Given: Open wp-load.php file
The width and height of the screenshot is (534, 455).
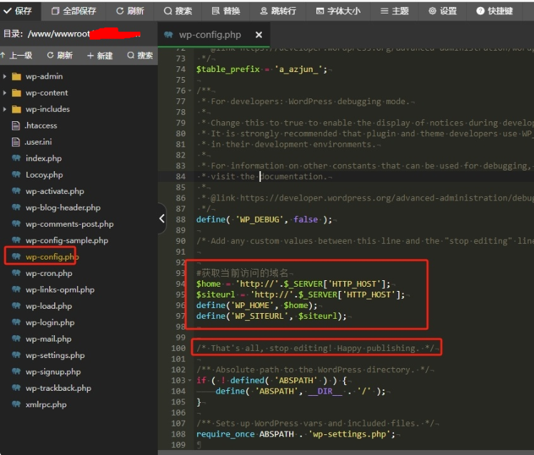Looking at the screenshot, I should [x=49, y=306].
